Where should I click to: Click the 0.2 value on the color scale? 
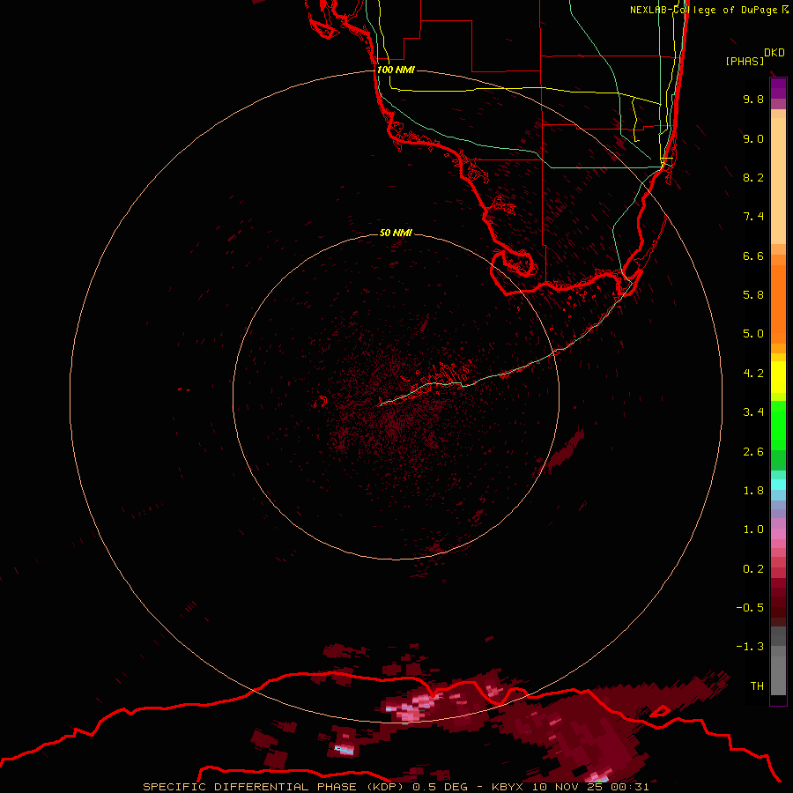pyautogui.click(x=753, y=569)
